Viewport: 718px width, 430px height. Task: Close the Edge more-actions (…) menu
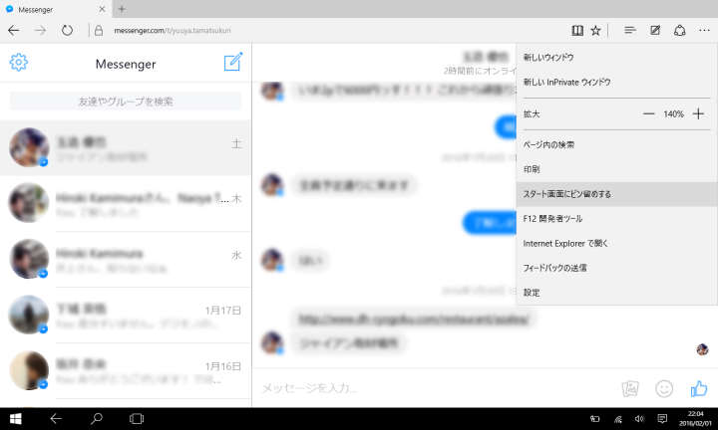(704, 31)
